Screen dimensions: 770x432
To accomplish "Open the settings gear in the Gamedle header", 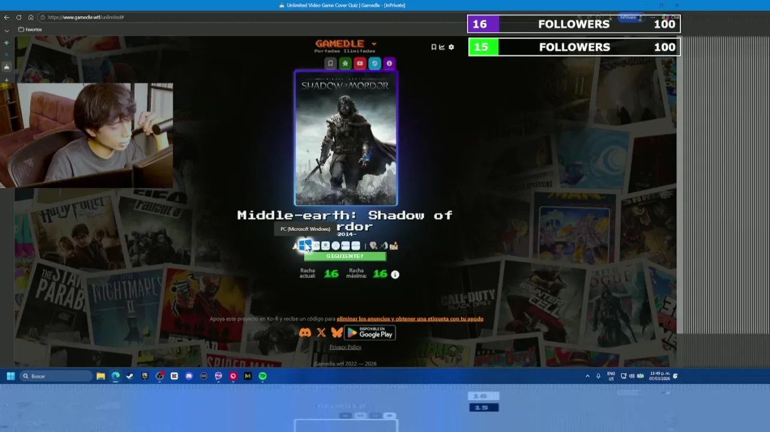I will (x=451, y=47).
